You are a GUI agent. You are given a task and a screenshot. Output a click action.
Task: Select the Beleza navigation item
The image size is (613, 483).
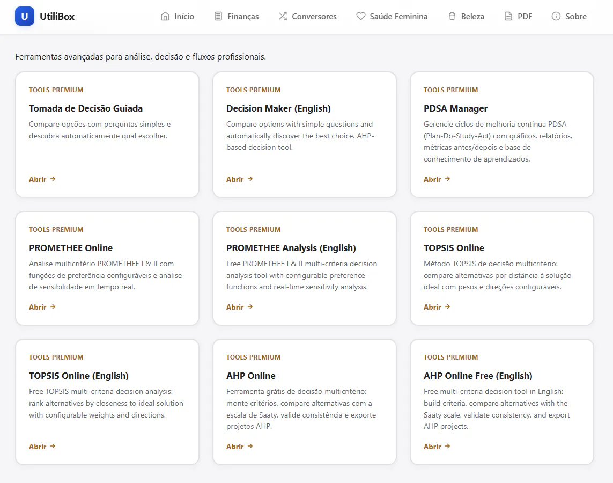pyautogui.click(x=466, y=17)
